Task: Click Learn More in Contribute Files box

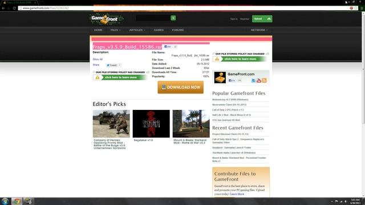Action: [237, 194]
